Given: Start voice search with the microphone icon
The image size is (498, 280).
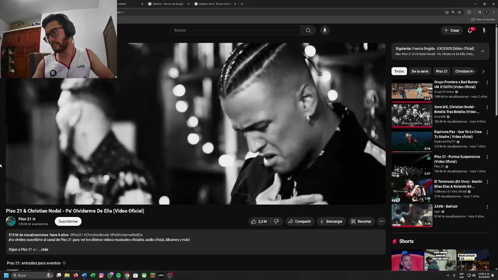Looking at the screenshot, I should [x=324, y=30].
